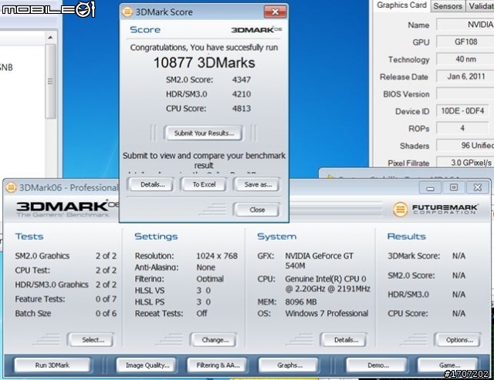Viewport: 494px width, 380px height.
Task: Switch to Graphics Card tab in GPU-Z
Action: coord(401,5)
